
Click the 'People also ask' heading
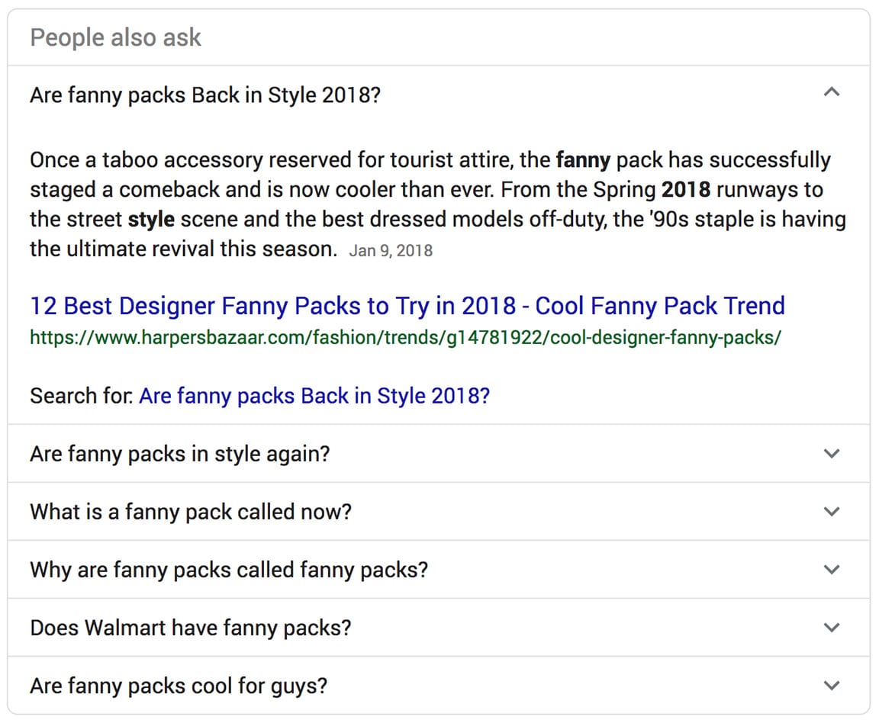click(115, 37)
